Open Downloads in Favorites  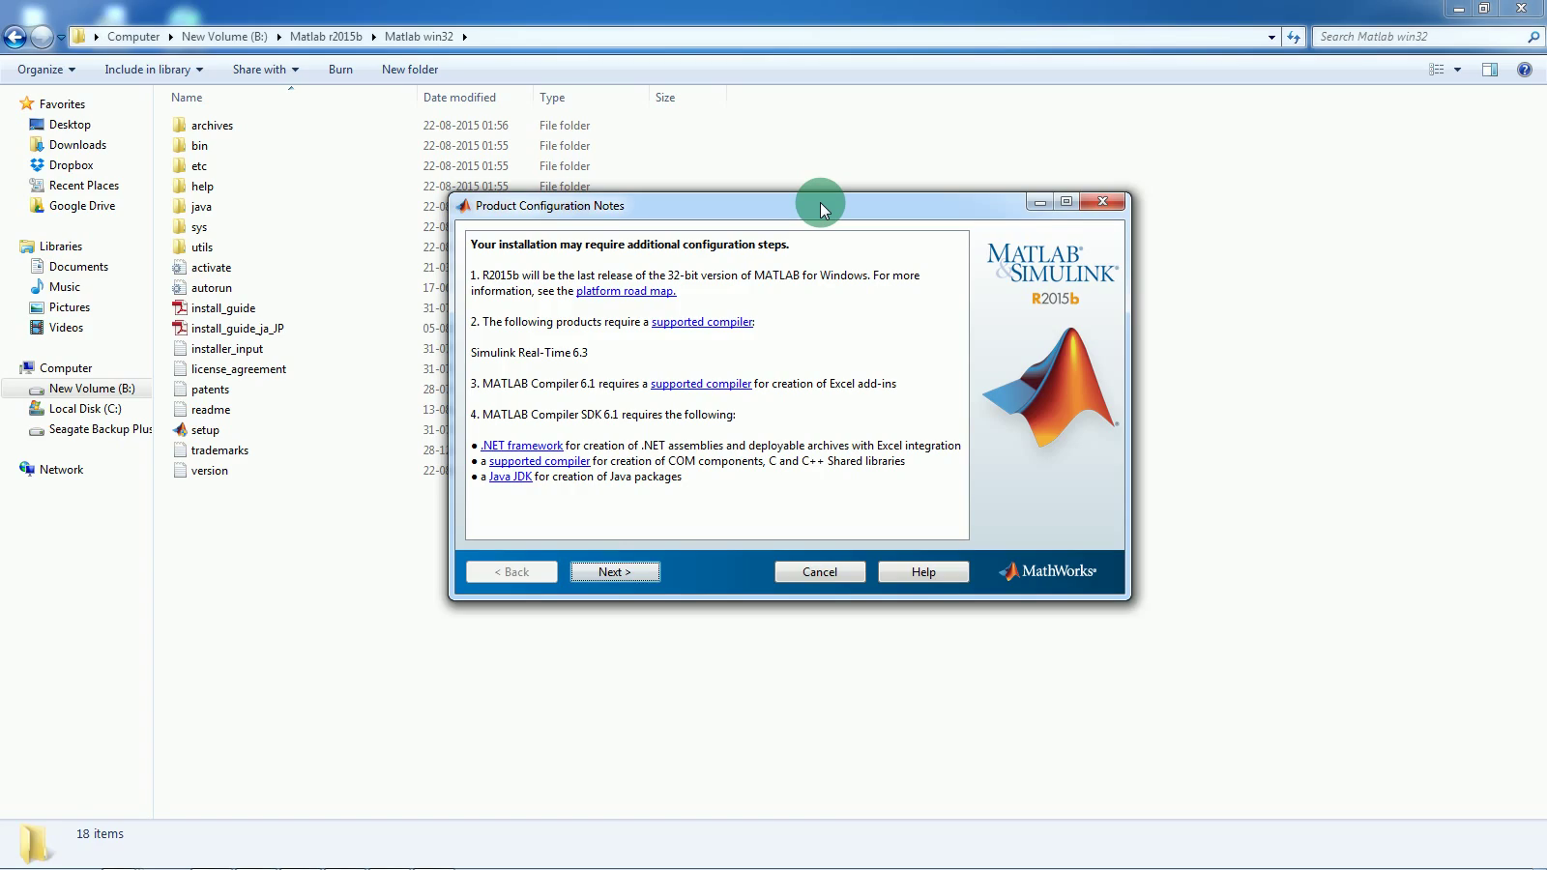tap(77, 145)
